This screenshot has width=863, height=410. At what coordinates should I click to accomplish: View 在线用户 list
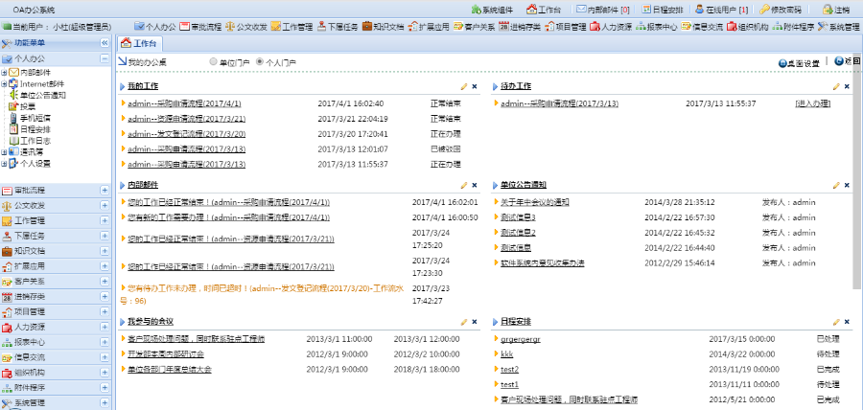point(721,10)
